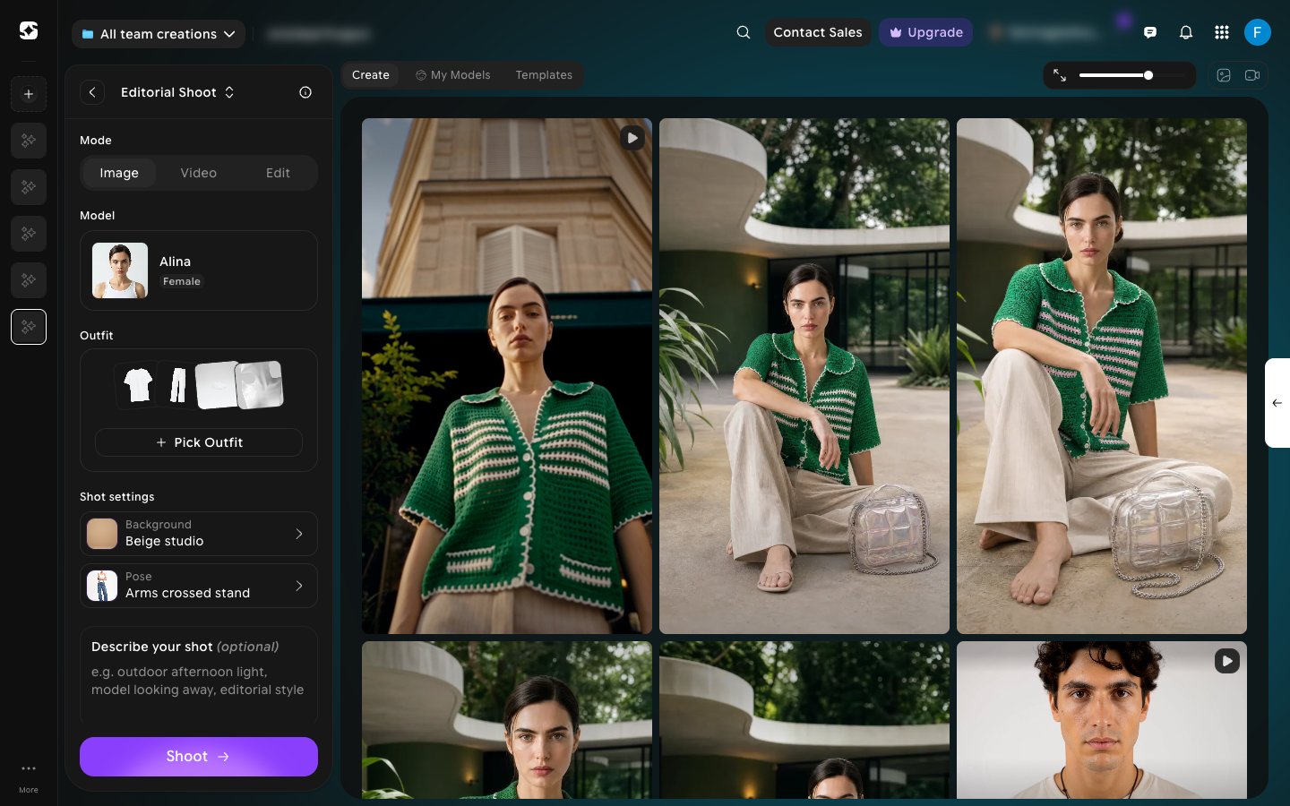Open the All team creations dropdown

159,34
